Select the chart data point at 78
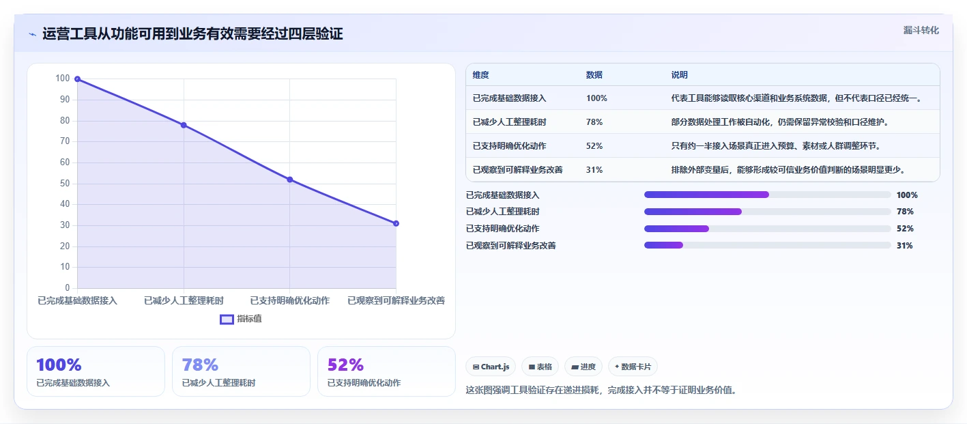Image resolution: width=967 pixels, height=424 pixels. [184, 125]
